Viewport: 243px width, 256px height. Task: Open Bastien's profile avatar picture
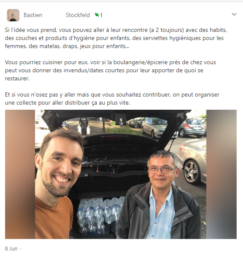pyautogui.click(x=13, y=15)
